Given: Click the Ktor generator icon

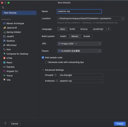Looking at the screenshot, I should pyautogui.click(x=4, y=50).
